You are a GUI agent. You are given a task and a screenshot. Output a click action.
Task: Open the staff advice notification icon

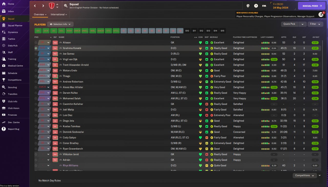pos(321,14)
